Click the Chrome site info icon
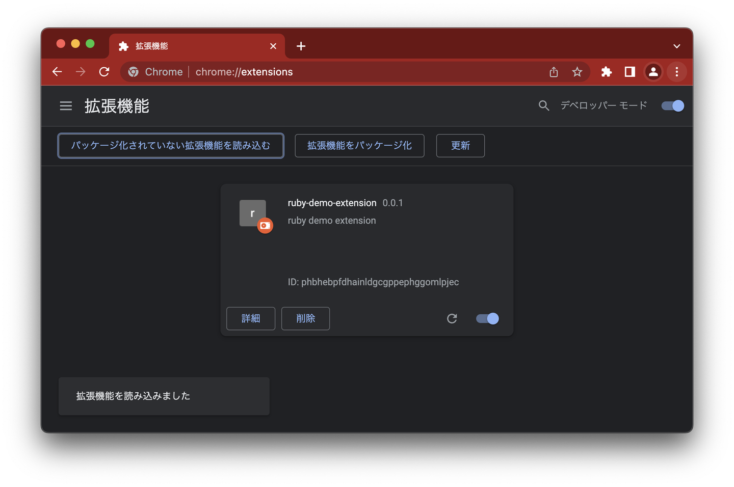The height and width of the screenshot is (487, 734). coord(134,72)
